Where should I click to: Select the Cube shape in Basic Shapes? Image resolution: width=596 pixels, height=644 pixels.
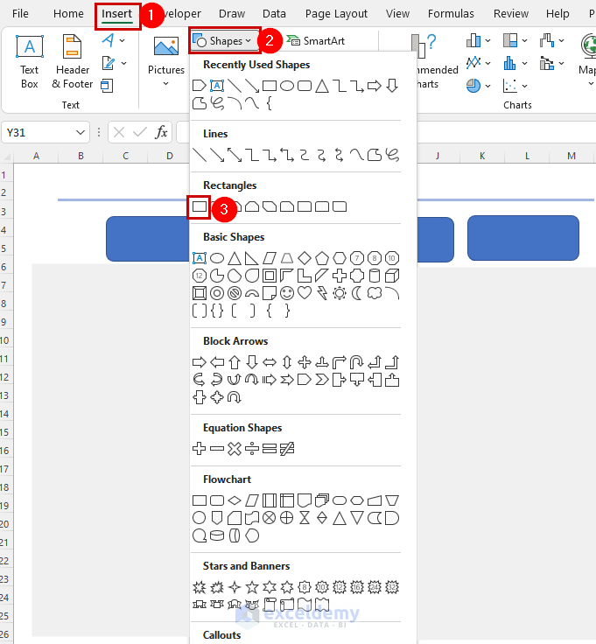pyautogui.click(x=392, y=276)
